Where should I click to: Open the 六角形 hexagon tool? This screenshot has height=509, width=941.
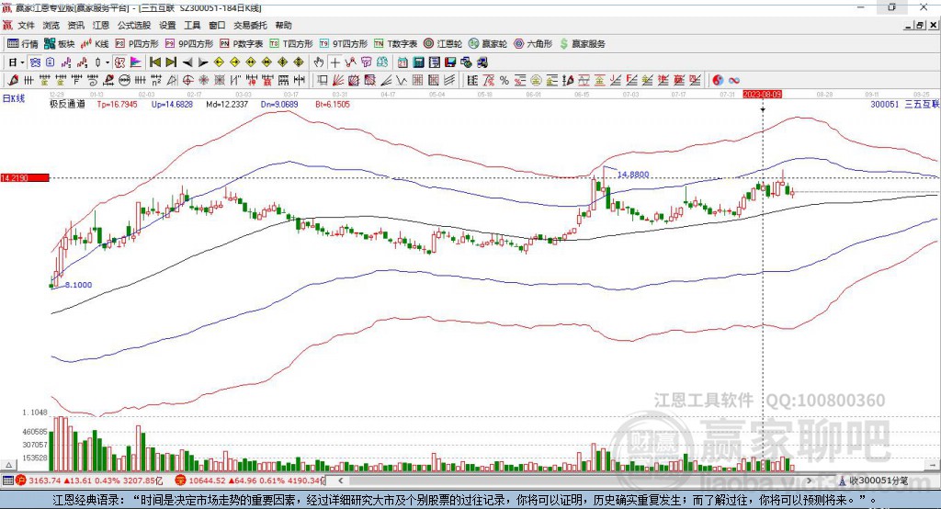(x=533, y=44)
